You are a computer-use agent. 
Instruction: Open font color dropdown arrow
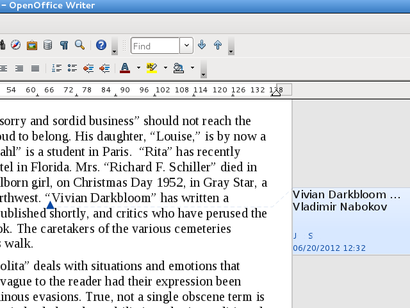(x=138, y=68)
